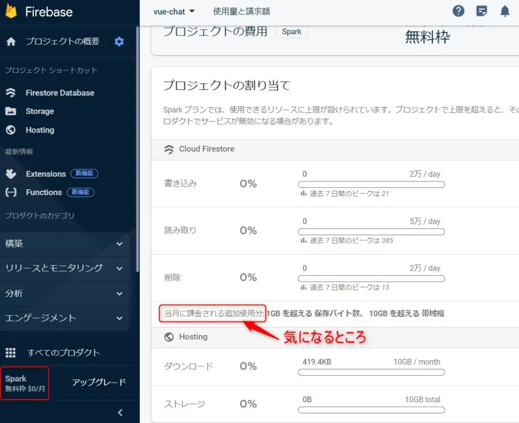Open the help question mark icon
Image resolution: width=519 pixels, height=423 pixels.
458,11
